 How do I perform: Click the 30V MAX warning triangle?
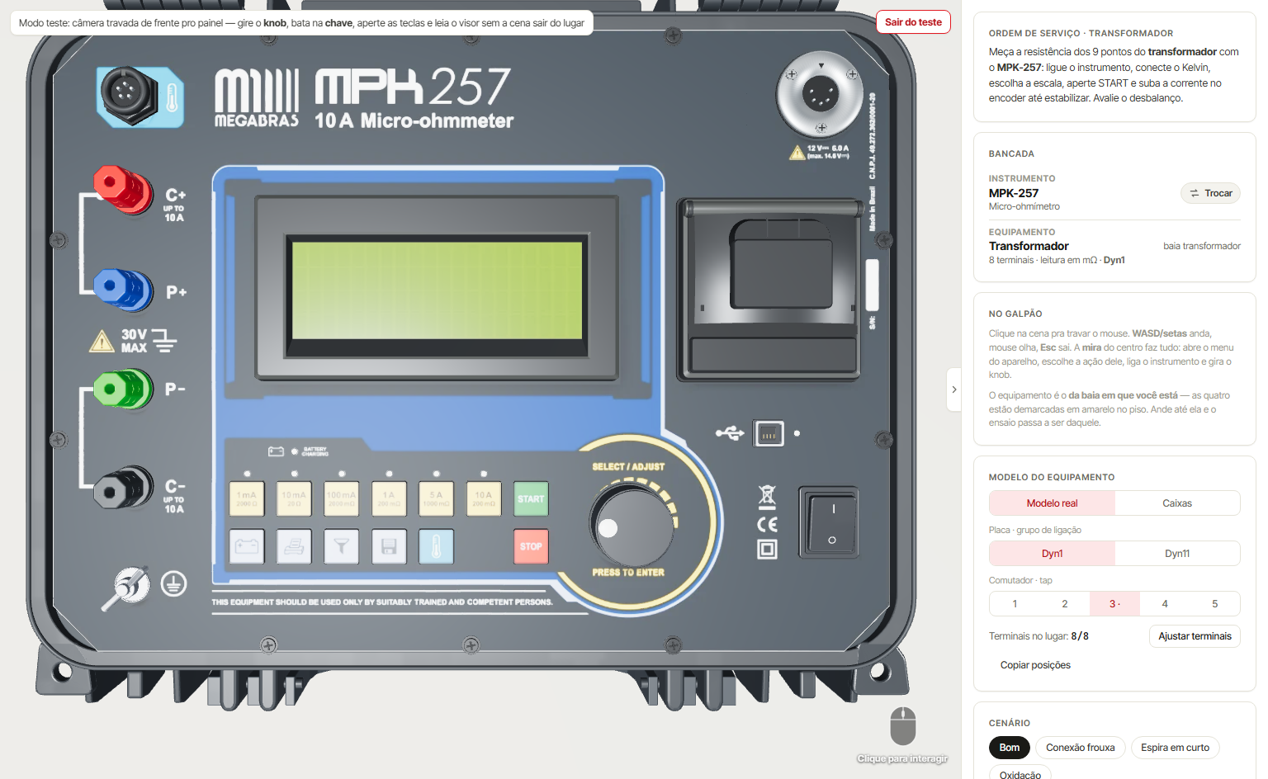101,341
